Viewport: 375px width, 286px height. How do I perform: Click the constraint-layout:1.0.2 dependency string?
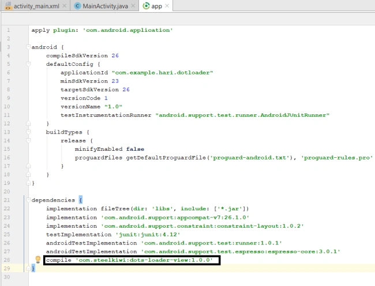click(x=202, y=226)
